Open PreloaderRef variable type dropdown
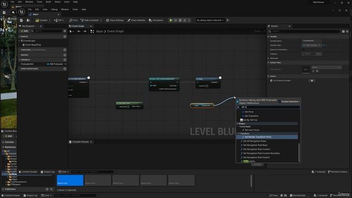This screenshot has height=198, width=352. [x=57, y=64]
